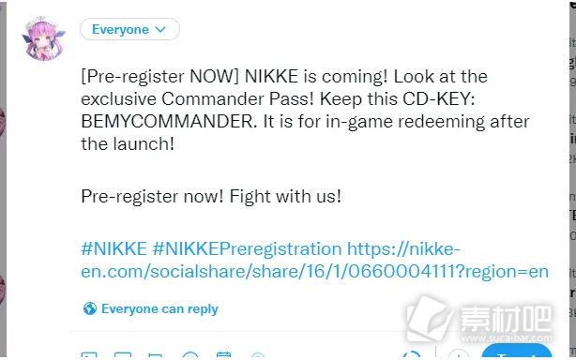
Task: Click the sucaibar.com watermark logo
Action: click(x=479, y=320)
